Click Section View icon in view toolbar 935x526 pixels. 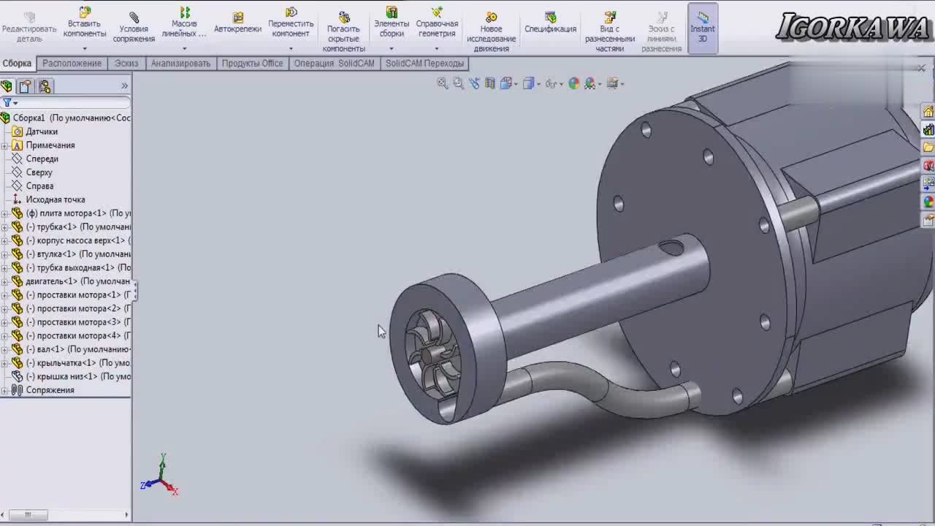pos(490,83)
